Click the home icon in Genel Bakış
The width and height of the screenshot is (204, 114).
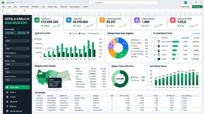click(7, 87)
